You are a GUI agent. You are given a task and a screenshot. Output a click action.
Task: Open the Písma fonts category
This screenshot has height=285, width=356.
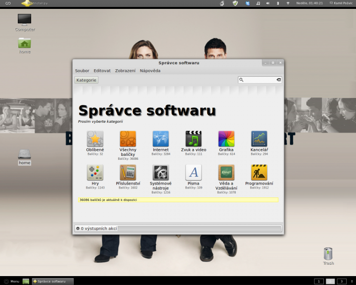[x=193, y=173]
